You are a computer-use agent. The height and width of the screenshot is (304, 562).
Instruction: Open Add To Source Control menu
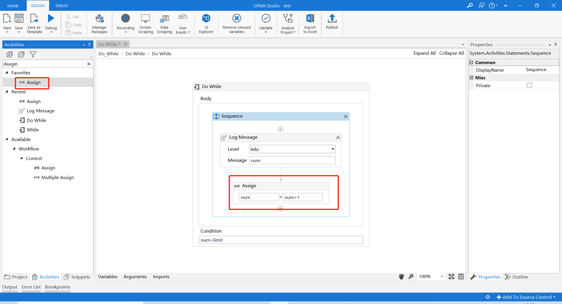(526, 297)
